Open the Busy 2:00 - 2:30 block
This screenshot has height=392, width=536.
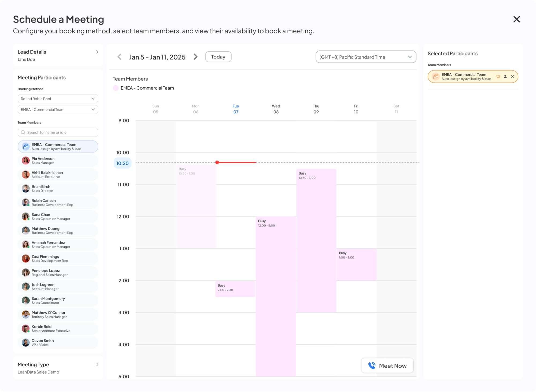(x=235, y=289)
